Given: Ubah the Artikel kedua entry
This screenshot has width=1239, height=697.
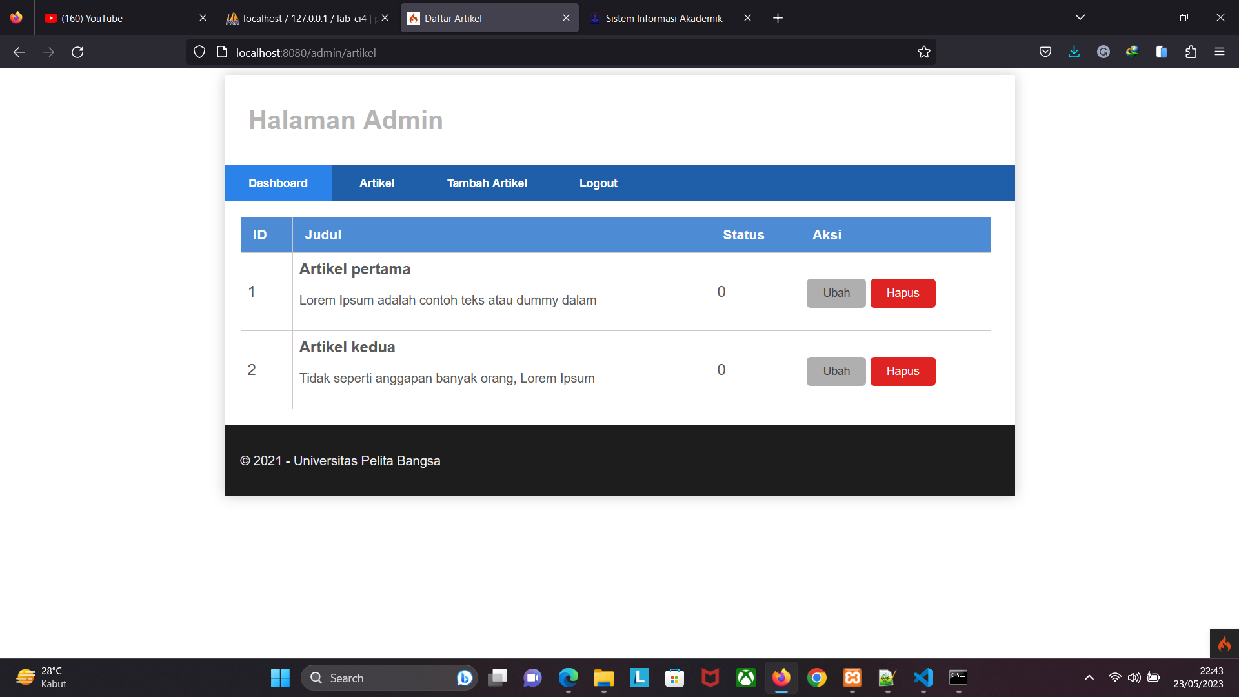Looking at the screenshot, I should pos(836,371).
